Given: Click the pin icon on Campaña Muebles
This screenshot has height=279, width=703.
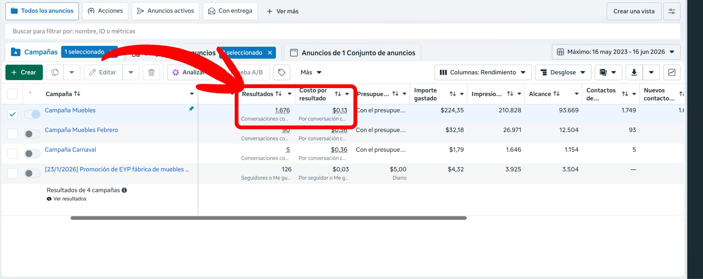Looking at the screenshot, I should coord(191,109).
